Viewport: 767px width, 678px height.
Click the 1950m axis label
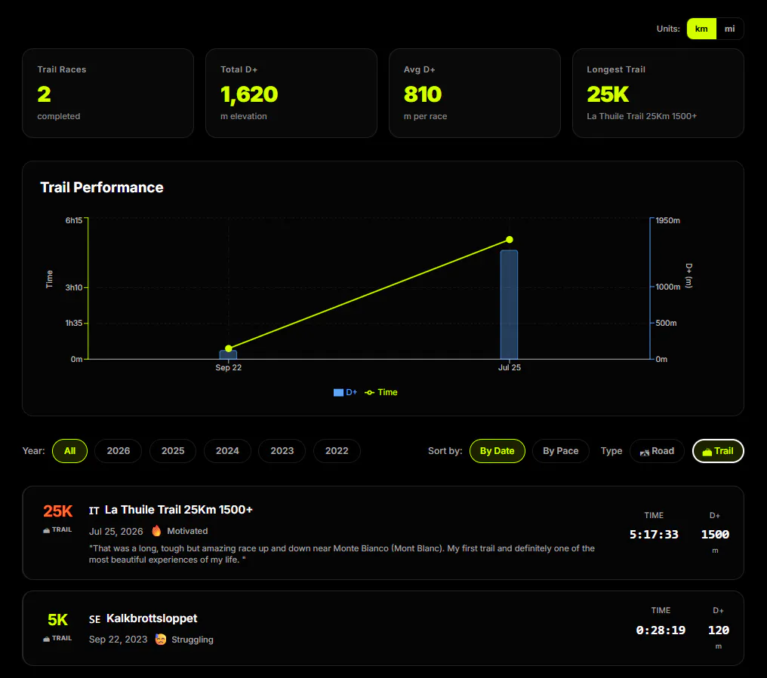[667, 220]
